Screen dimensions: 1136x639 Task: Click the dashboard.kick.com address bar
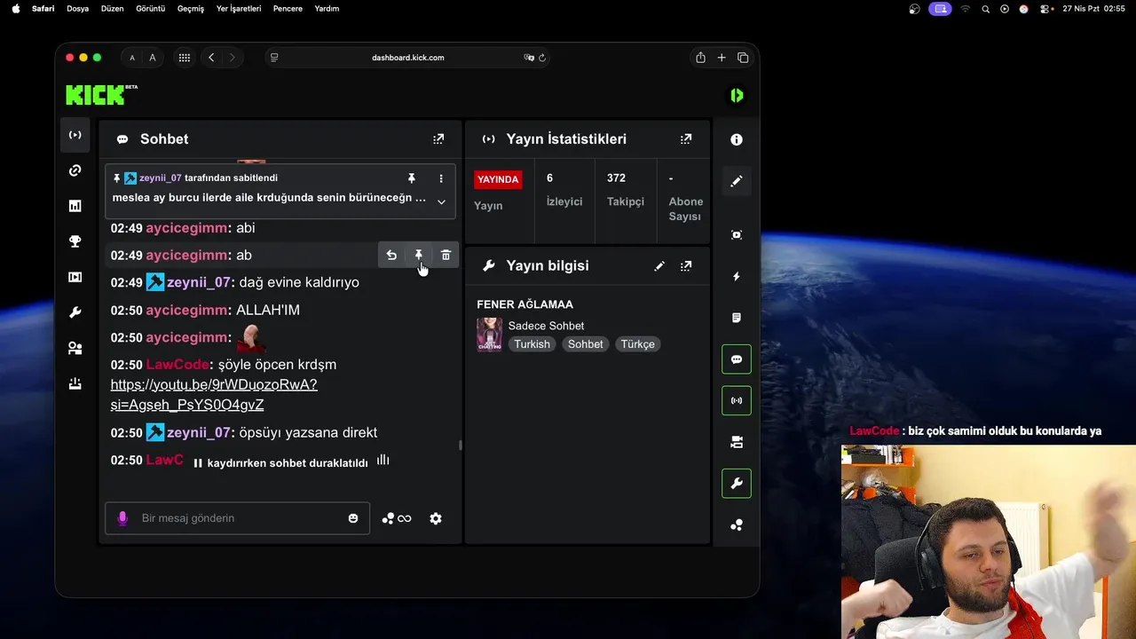click(x=408, y=58)
